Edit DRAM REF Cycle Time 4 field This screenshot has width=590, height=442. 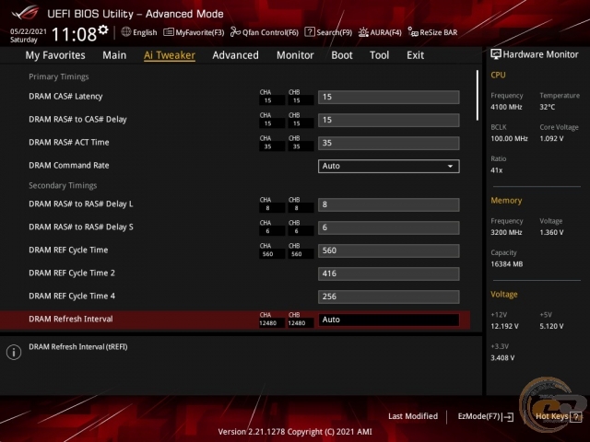(389, 297)
